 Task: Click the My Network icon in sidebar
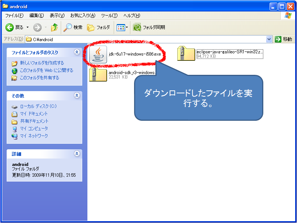(14, 136)
